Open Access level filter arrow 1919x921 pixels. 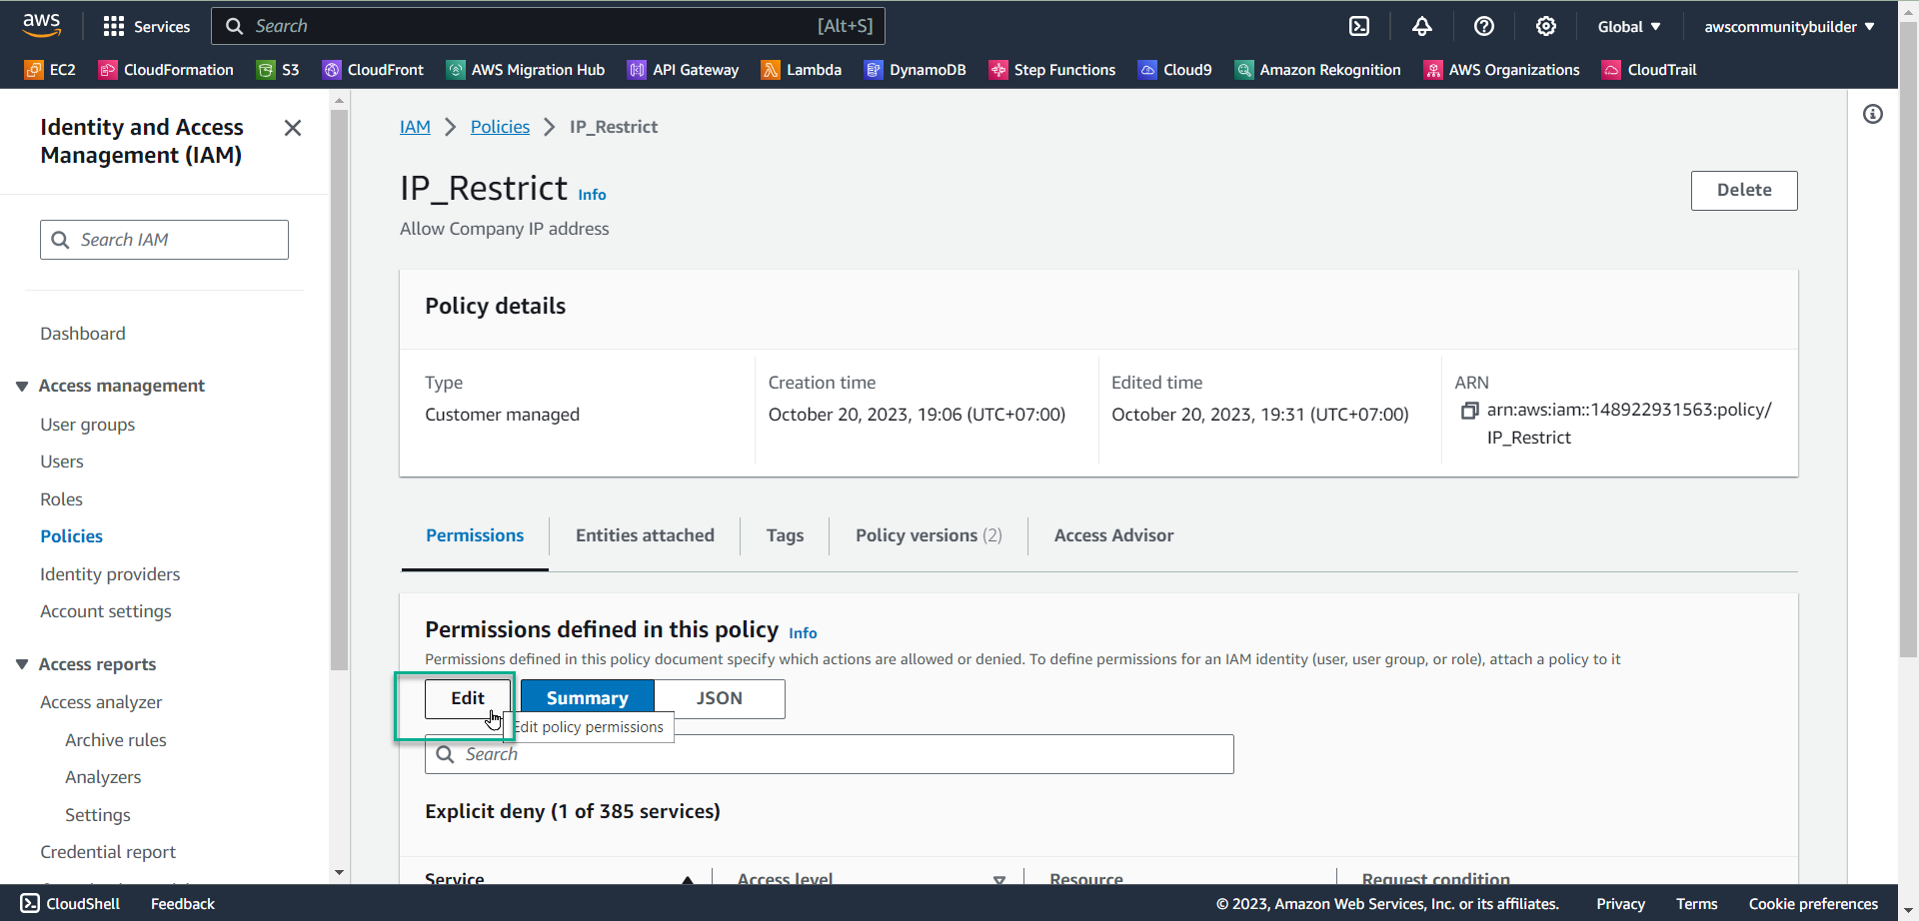click(999, 879)
